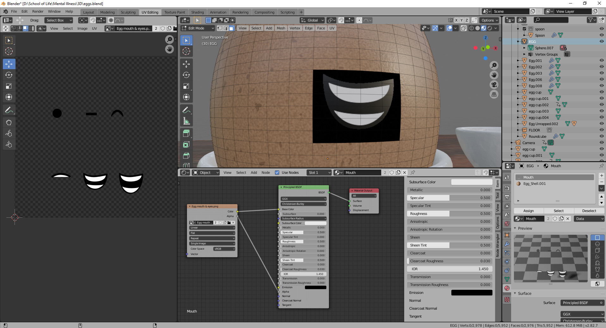
Task: Click the Deselect button in the material panel
Action: (590, 211)
